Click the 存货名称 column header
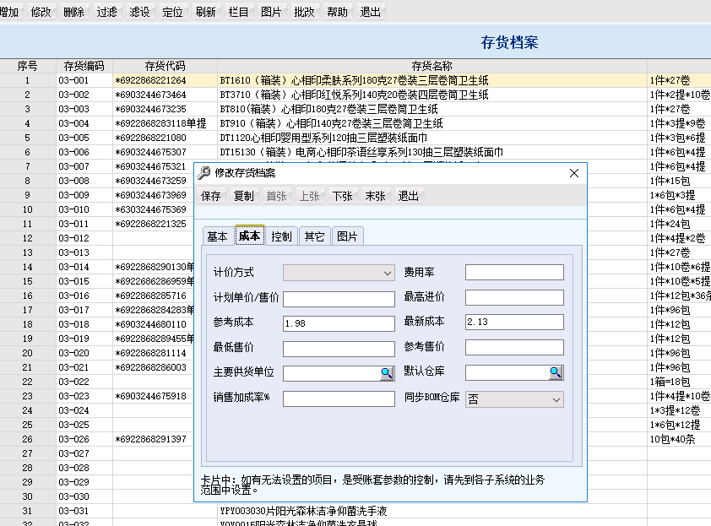 (x=432, y=66)
